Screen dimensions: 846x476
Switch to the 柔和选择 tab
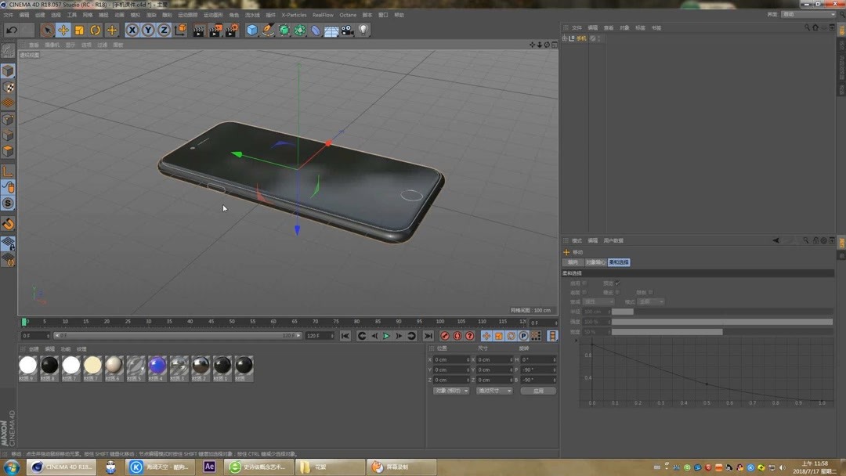point(618,261)
